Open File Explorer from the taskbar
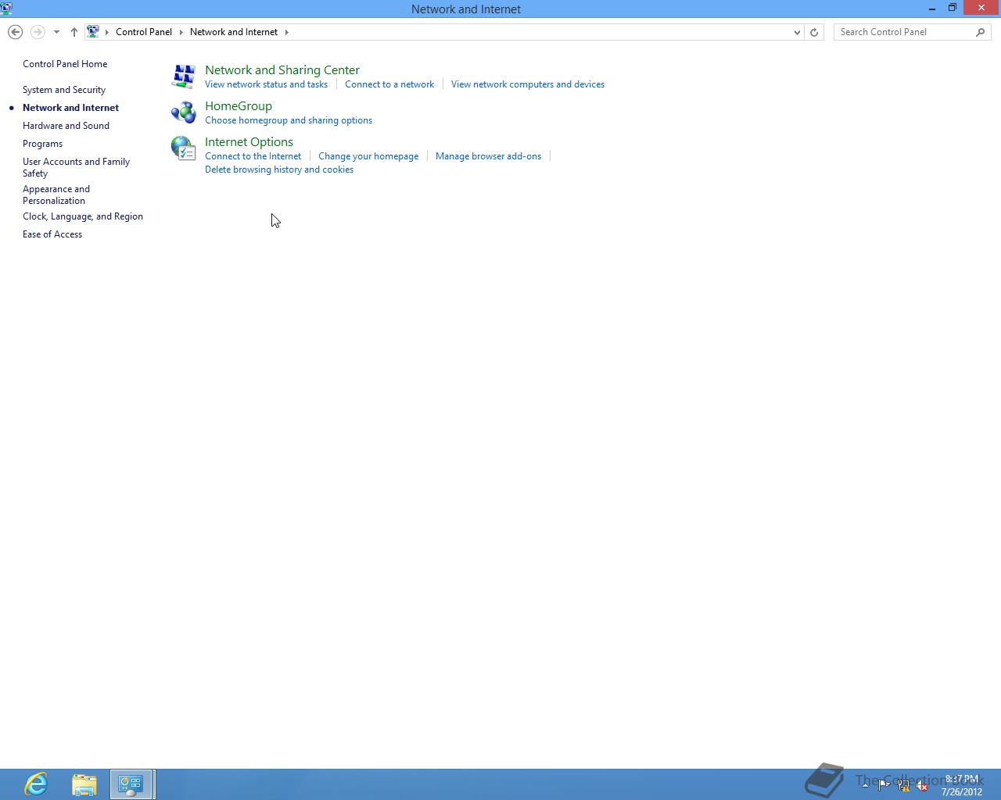The image size is (1001, 800). [x=84, y=784]
